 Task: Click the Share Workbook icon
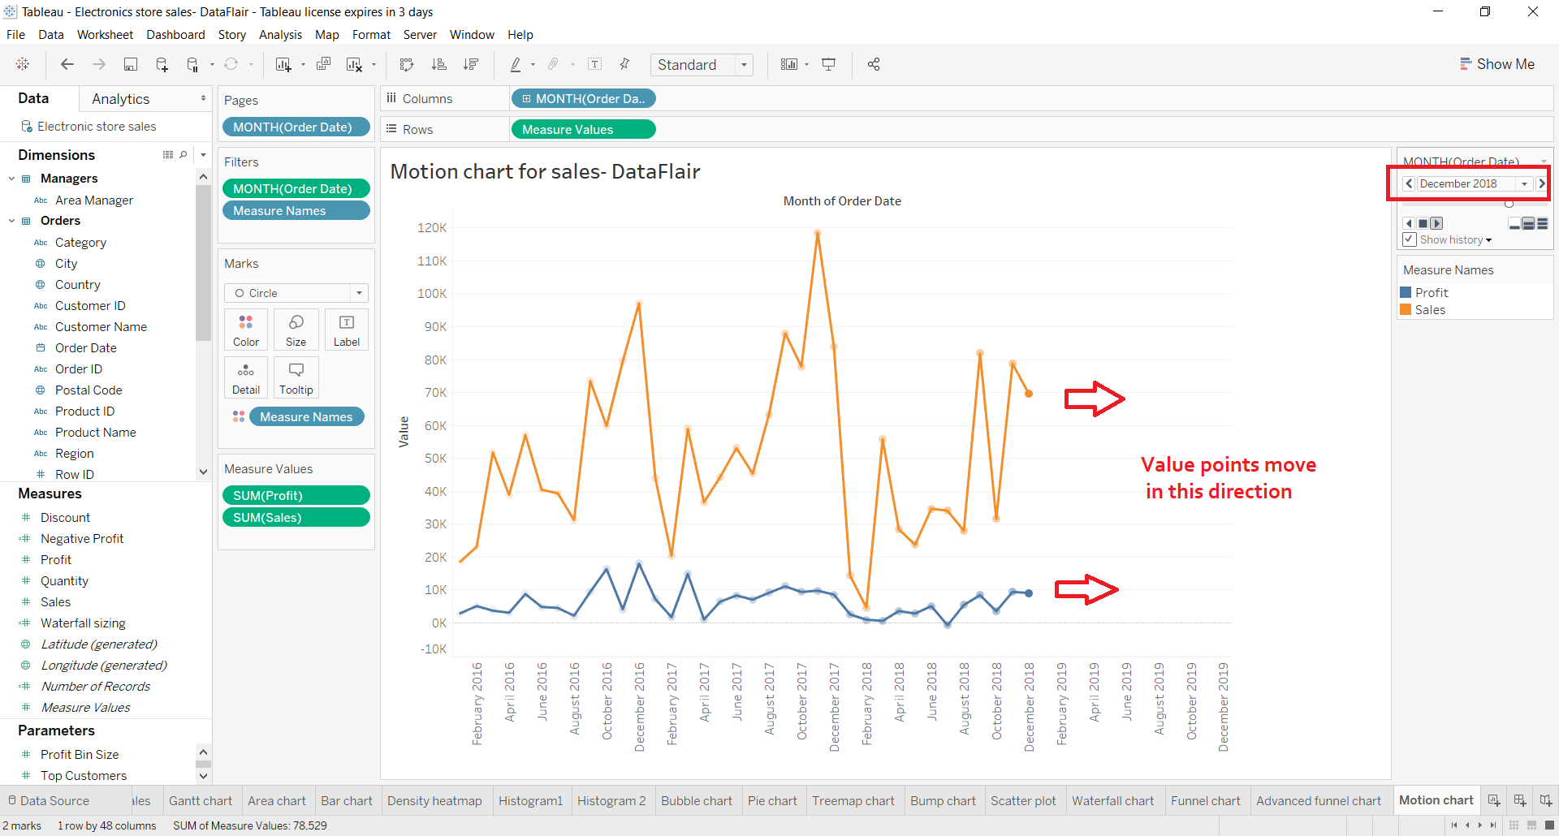874,64
